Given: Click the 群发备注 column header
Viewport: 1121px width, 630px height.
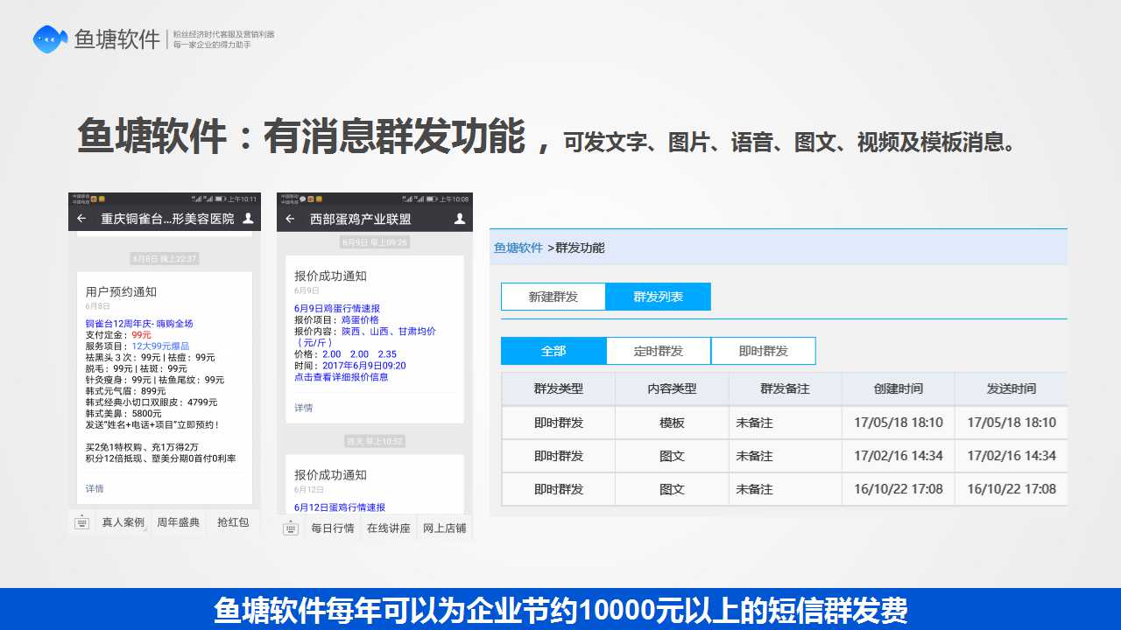Looking at the screenshot, I should coord(785,388).
